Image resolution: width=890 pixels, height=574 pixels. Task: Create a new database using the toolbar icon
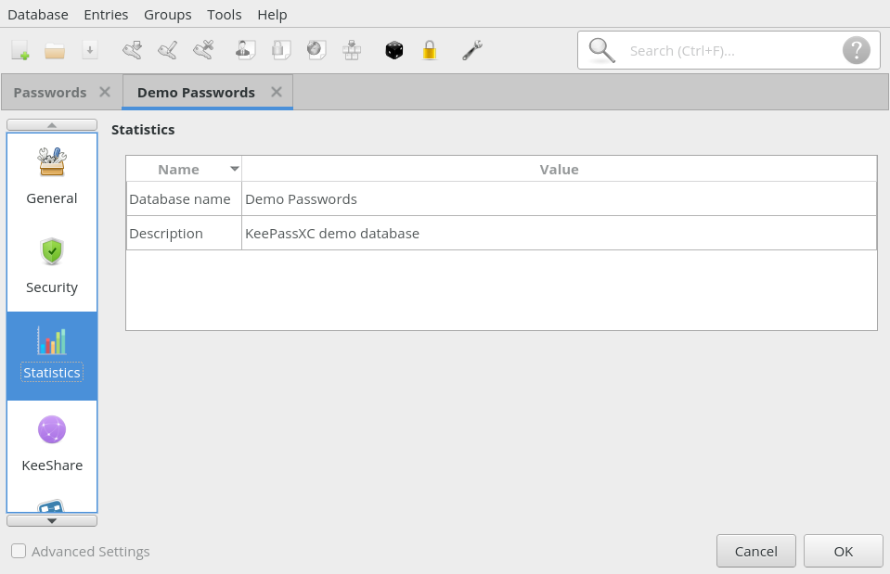click(19, 50)
